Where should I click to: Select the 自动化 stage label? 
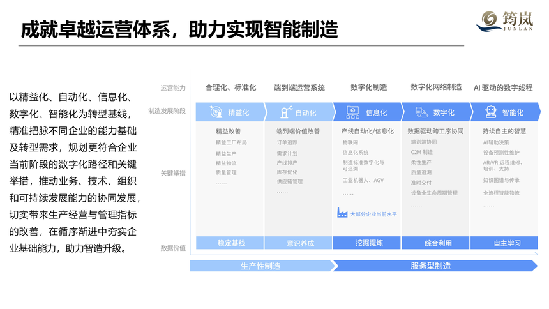click(x=306, y=113)
